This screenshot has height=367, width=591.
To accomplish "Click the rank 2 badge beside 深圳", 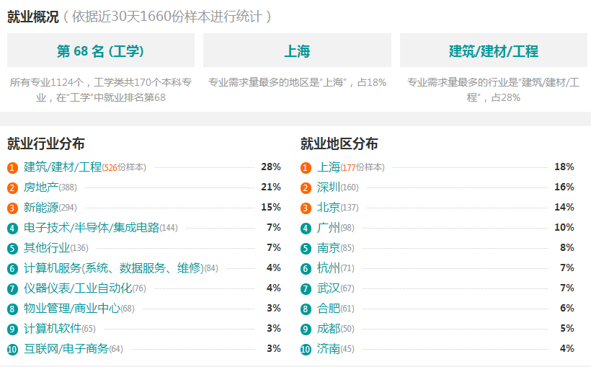I will click(306, 188).
